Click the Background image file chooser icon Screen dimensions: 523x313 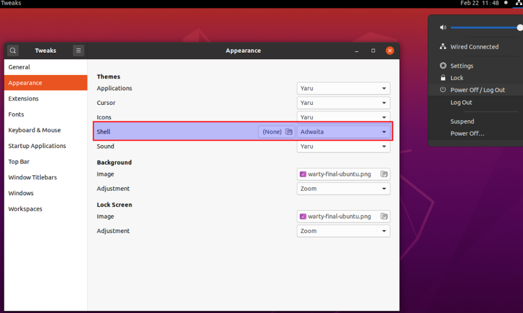[x=384, y=174]
